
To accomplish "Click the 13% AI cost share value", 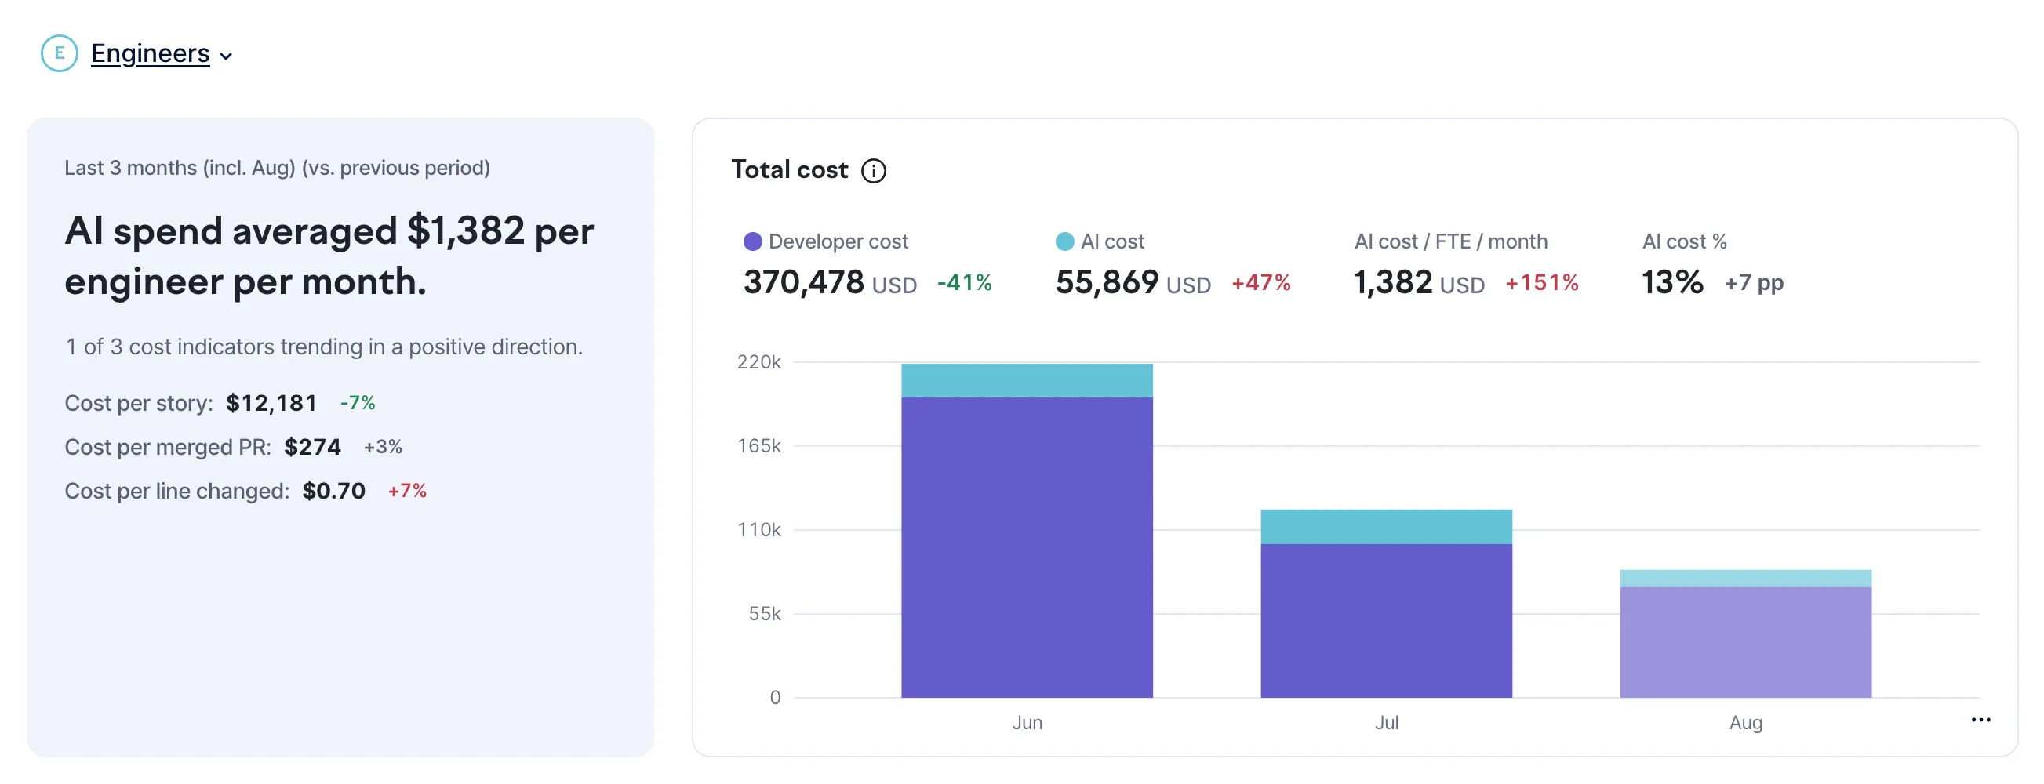I will pos(1672,282).
